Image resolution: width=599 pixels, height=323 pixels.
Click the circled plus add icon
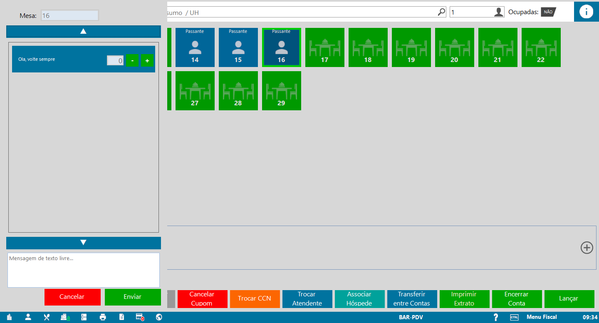tap(587, 248)
